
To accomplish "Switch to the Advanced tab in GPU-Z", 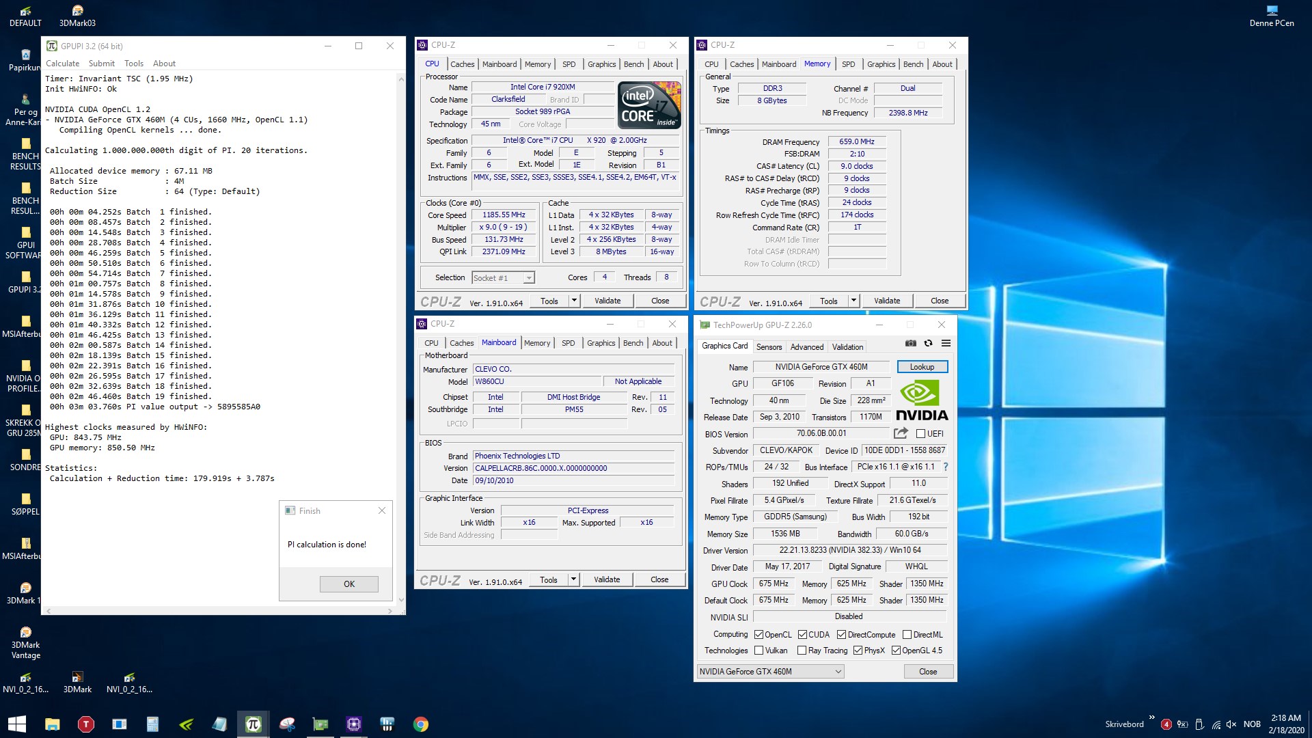I will click(807, 347).
